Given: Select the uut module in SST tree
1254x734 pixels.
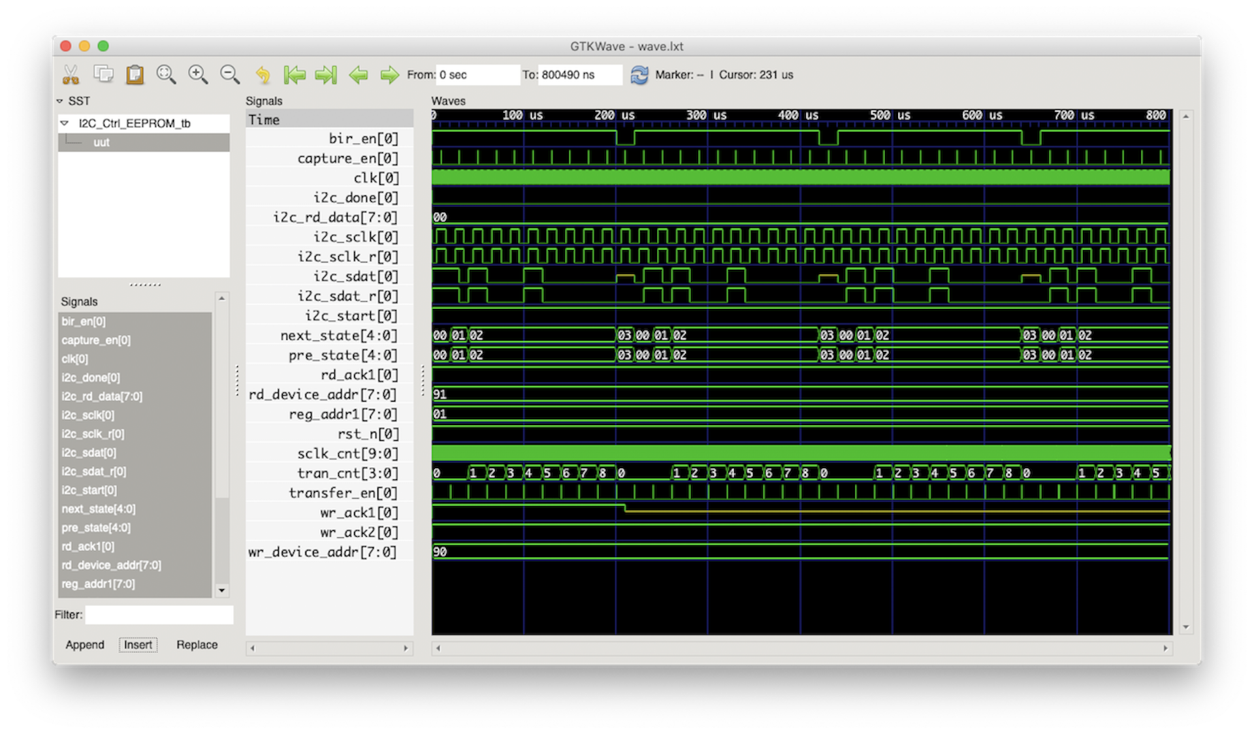Looking at the screenshot, I should pyautogui.click(x=101, y=142).
